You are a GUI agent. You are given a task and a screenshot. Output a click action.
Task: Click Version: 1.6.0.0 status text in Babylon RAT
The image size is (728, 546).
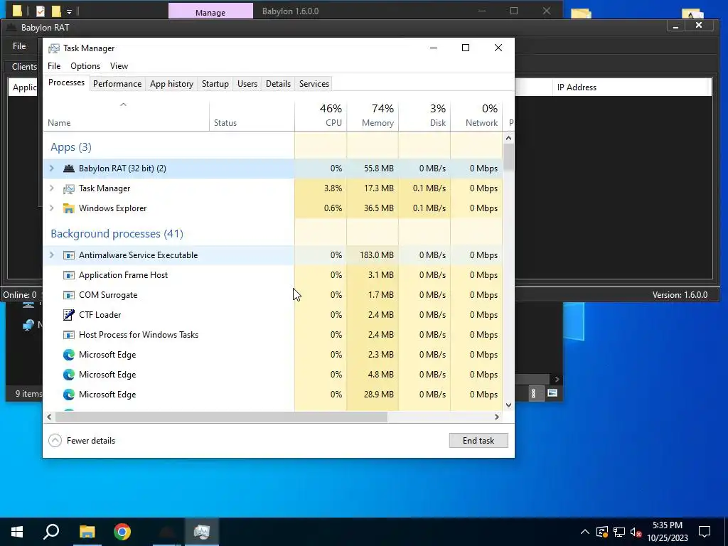tap(680, 295)
